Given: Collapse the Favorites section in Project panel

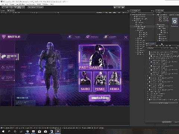Looking at the screenshot, I should tap(157, 15).
